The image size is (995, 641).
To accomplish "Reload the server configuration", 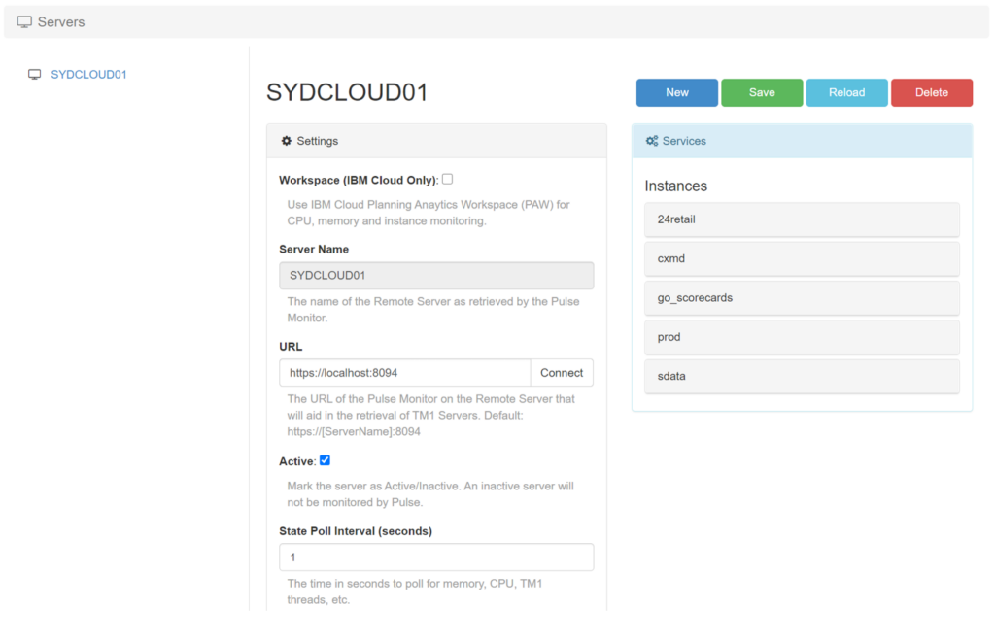I will [x=846, y=92].
